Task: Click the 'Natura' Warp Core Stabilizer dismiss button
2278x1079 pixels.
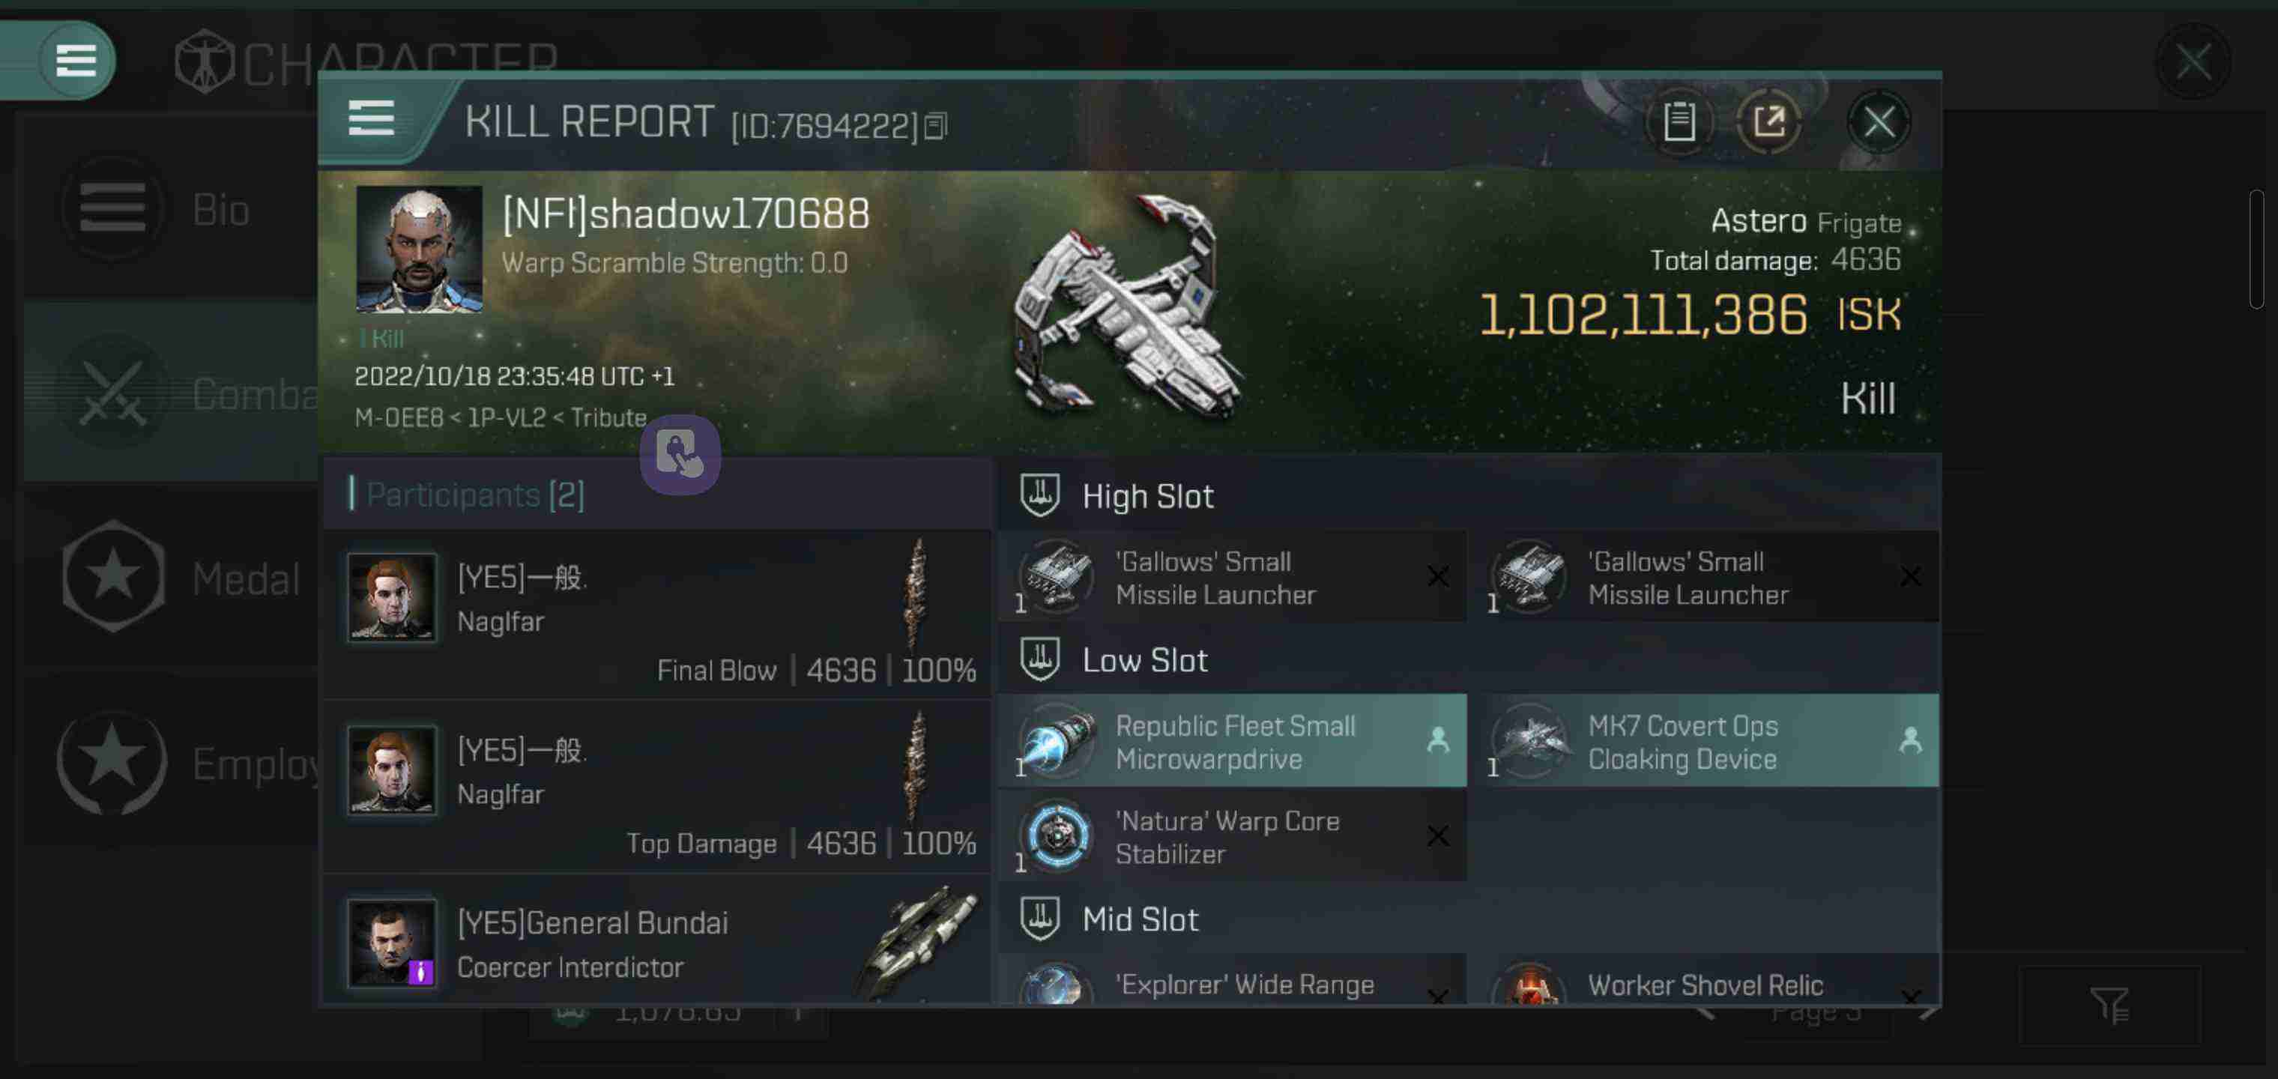Action: coord(1438,835)
